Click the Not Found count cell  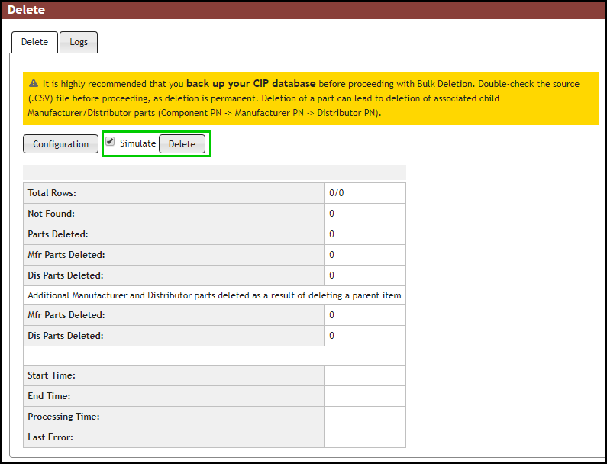coord(365,214)
